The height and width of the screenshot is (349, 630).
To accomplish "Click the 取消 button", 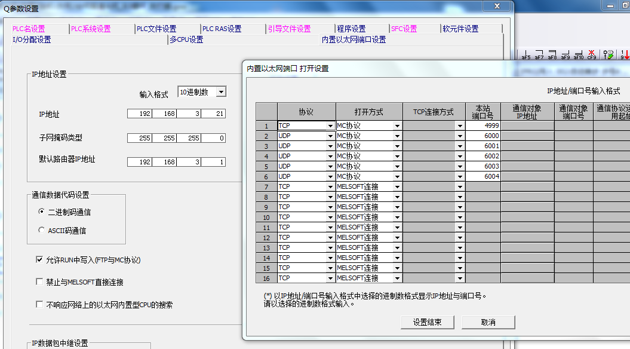I will pos(488,322).
